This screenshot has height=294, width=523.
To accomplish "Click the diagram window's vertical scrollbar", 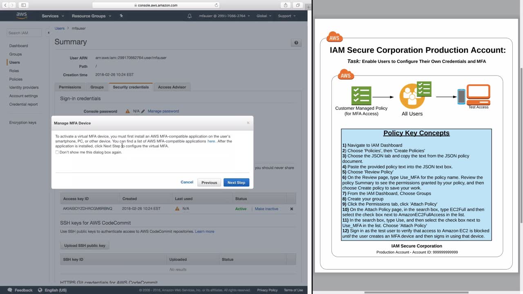I will click(521, 145).
